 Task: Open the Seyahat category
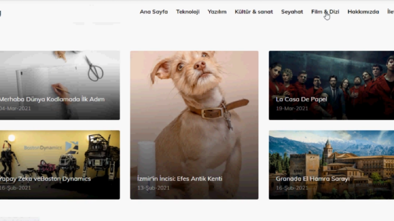click(292, 12)
